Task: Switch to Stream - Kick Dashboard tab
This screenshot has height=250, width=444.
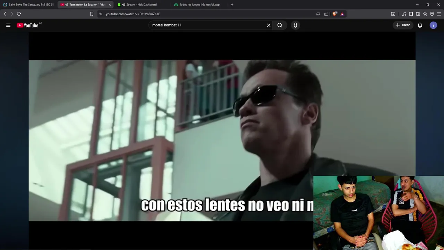Action: coord(142,5)
